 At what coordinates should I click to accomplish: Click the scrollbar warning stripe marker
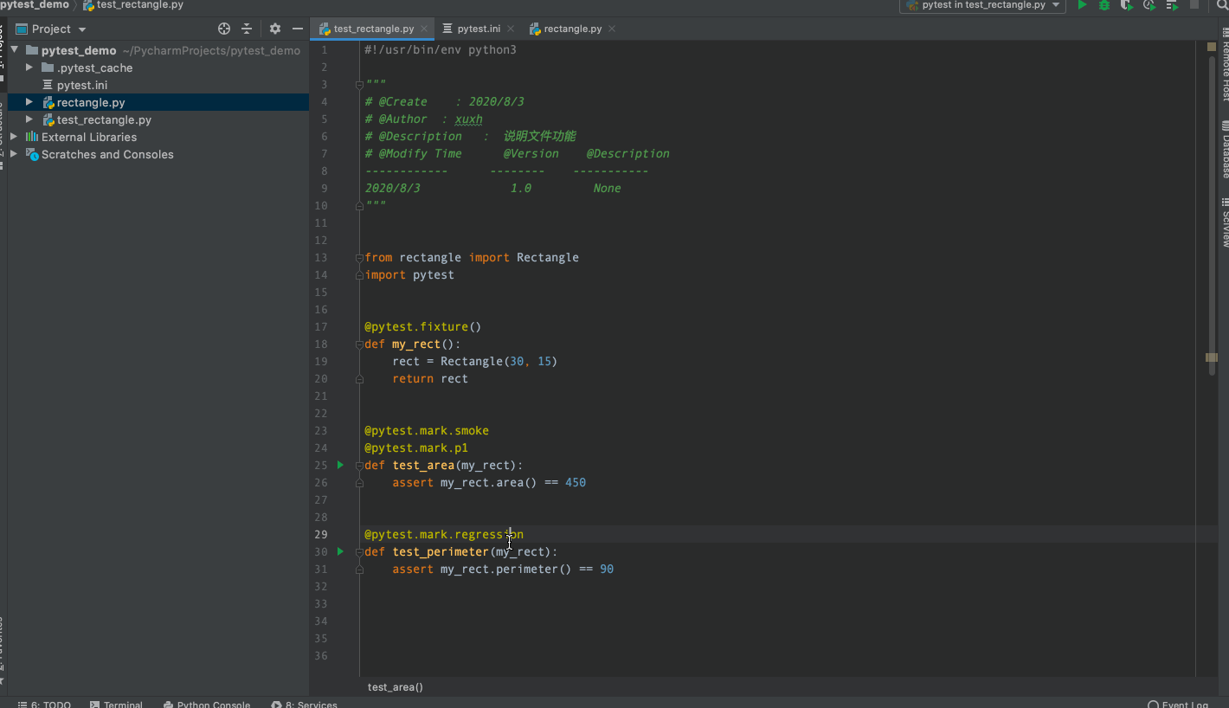1212,357
